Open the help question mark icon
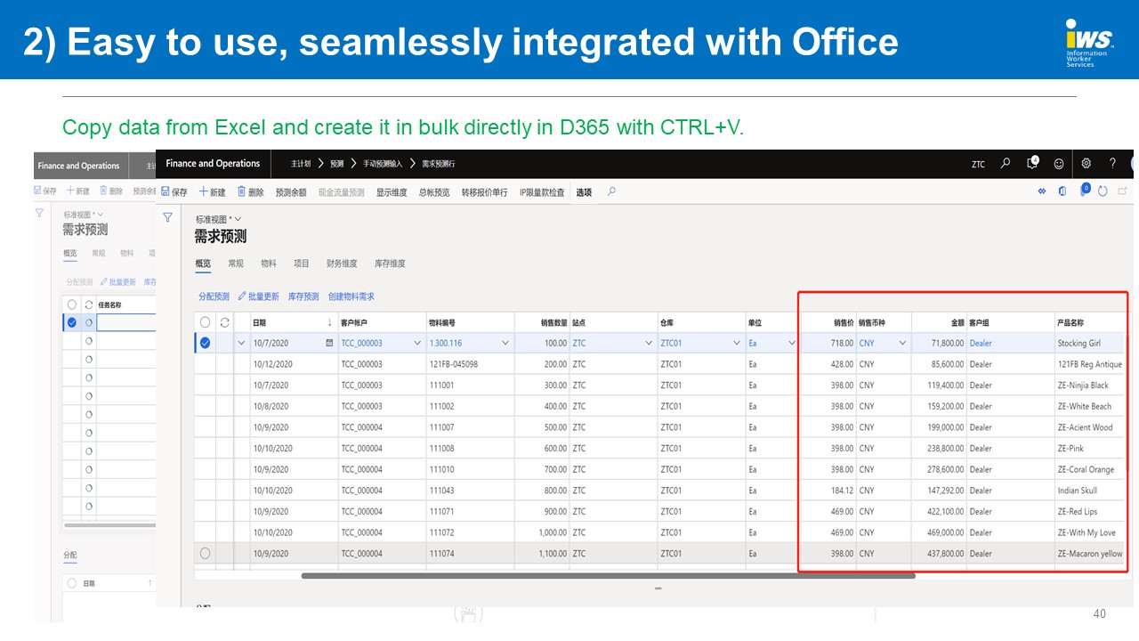 [x=1112, y=164]
